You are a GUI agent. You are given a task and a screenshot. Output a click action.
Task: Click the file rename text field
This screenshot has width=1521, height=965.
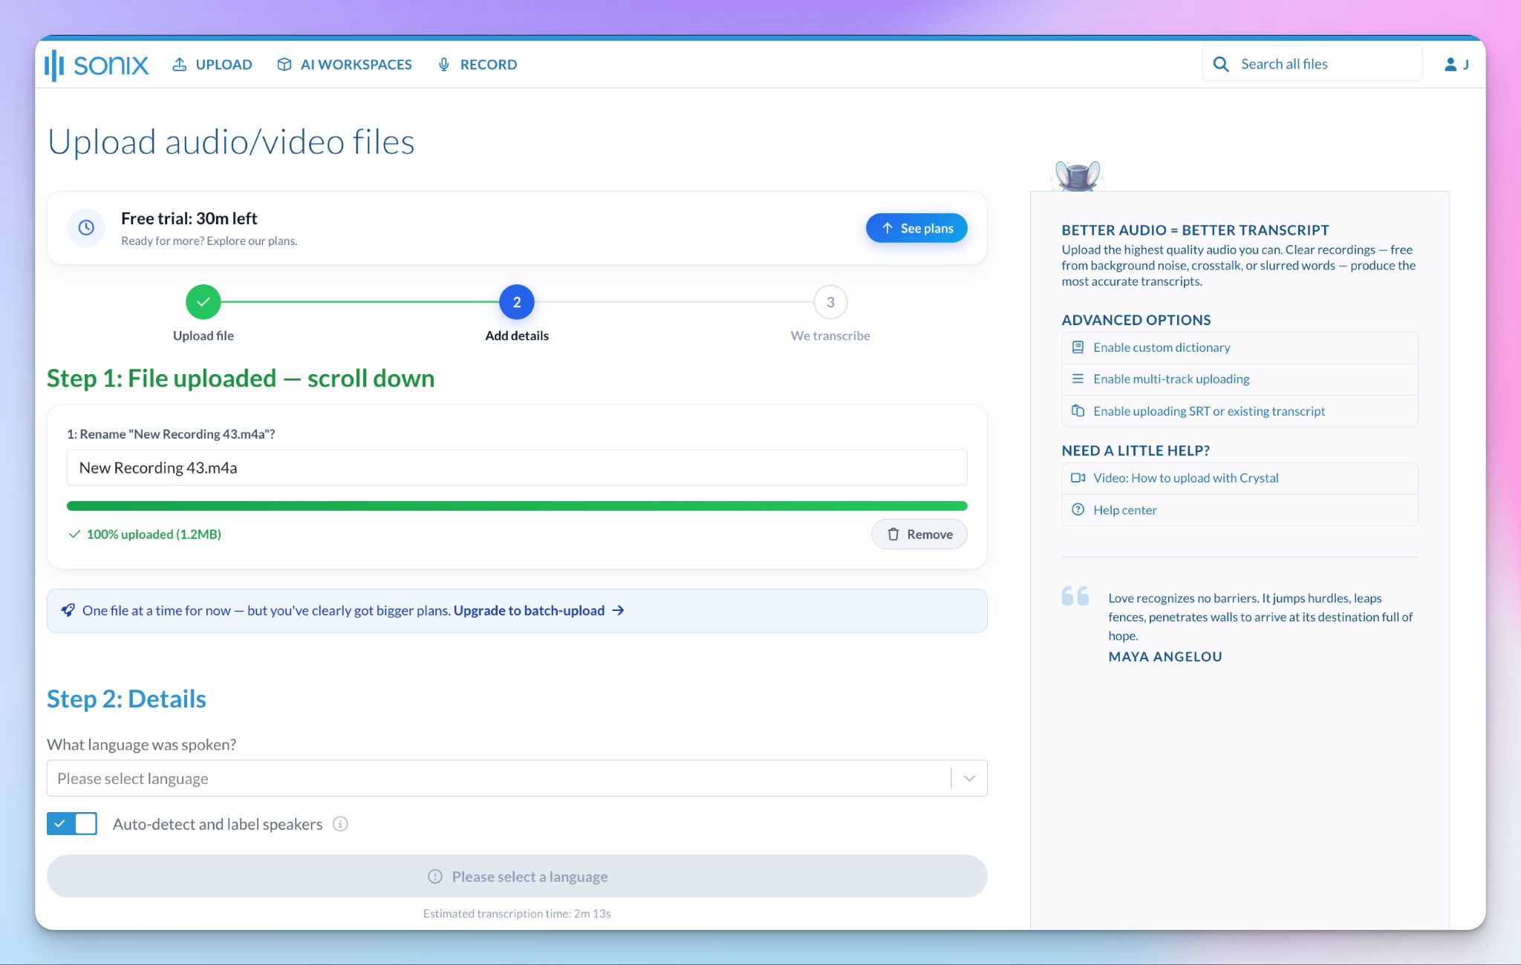click(517, 468)
